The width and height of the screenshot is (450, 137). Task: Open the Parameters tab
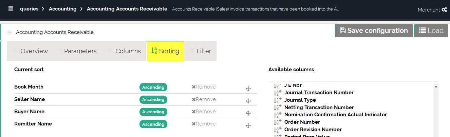point(77,51)
